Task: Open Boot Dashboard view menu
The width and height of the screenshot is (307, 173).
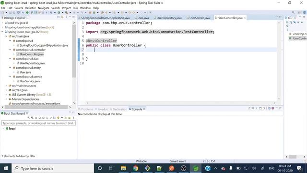Action: coord(73,118)
